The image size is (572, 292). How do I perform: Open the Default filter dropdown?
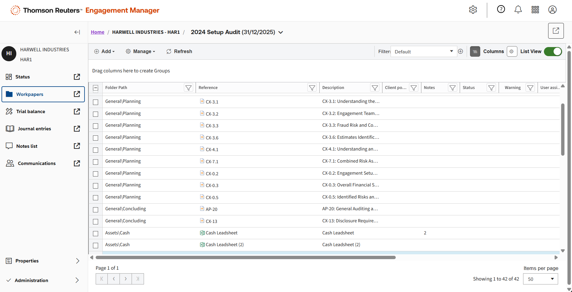pos(423,52)
